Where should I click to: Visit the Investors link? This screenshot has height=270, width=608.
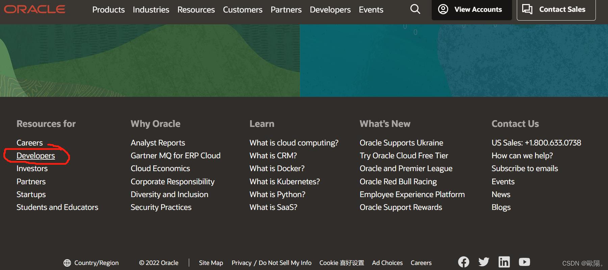point(32,168)
